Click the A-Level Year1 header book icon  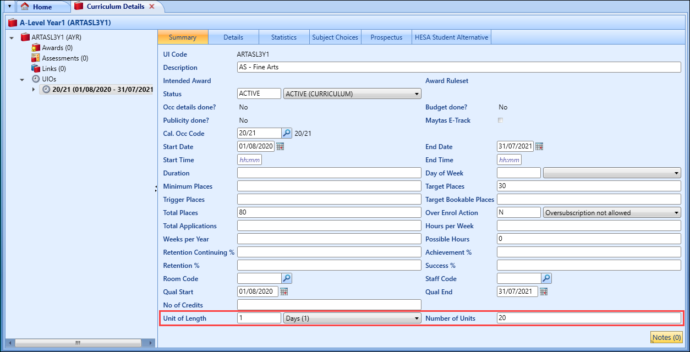pos(13,23)
